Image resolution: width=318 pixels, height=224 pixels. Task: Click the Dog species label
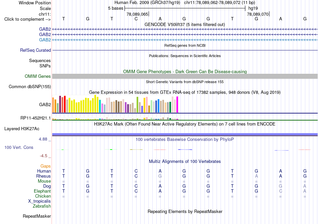point(47,186)
